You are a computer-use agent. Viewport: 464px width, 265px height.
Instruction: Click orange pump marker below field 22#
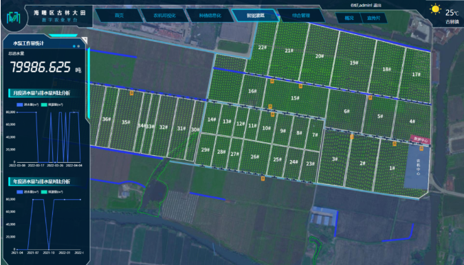272,80
